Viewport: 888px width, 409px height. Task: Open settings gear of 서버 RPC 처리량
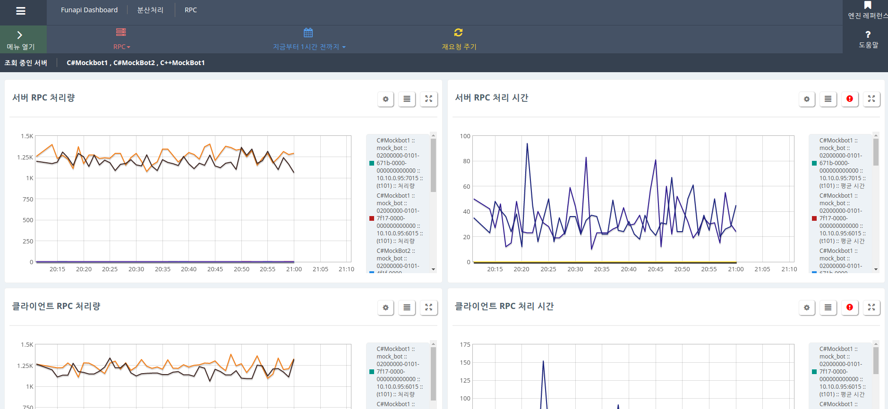385,99
